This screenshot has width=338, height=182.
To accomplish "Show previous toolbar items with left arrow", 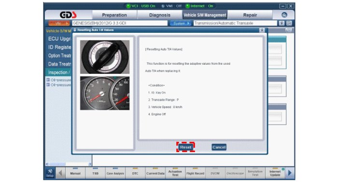I will coord(60,173).
